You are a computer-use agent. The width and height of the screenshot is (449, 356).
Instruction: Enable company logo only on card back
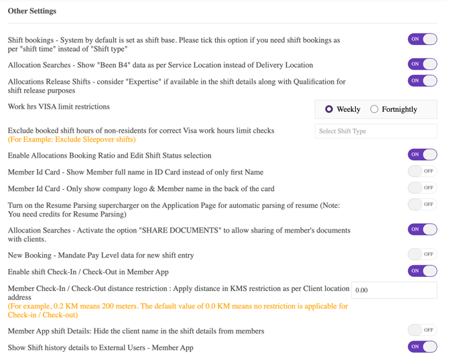pos(422,188)
